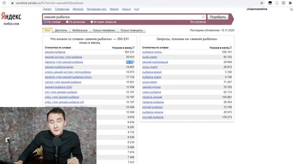This screenshot has height=164, width=293.
Task: Click into the 'зимняя рыбалка' search field
Action: (x=124, y=17)
